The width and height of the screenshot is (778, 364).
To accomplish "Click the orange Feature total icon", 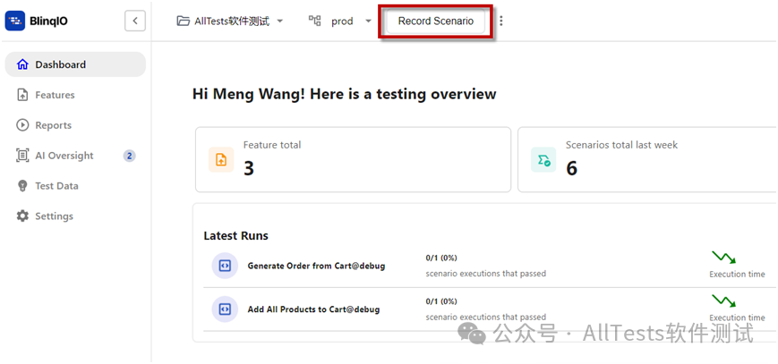I will click(x=221, y=160).
